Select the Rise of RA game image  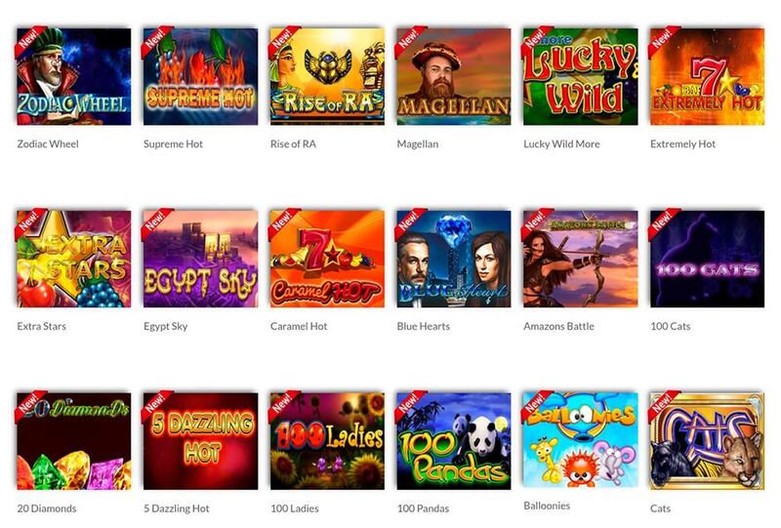(x=327, y=76)
